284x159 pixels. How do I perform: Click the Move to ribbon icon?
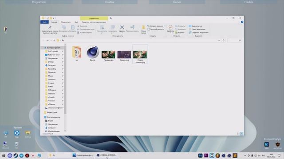coord(102,27)
